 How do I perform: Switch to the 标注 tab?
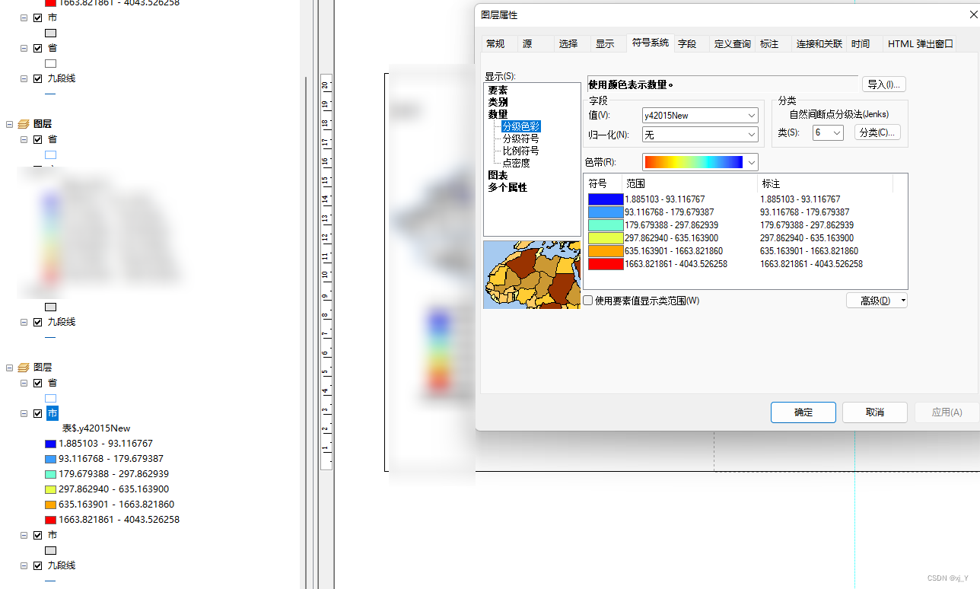[x=768, y=43]
